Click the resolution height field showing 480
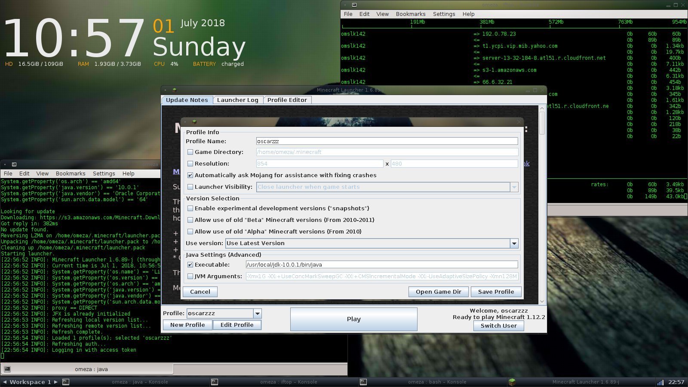Screen dimensions: 688x387 [454, 163]
